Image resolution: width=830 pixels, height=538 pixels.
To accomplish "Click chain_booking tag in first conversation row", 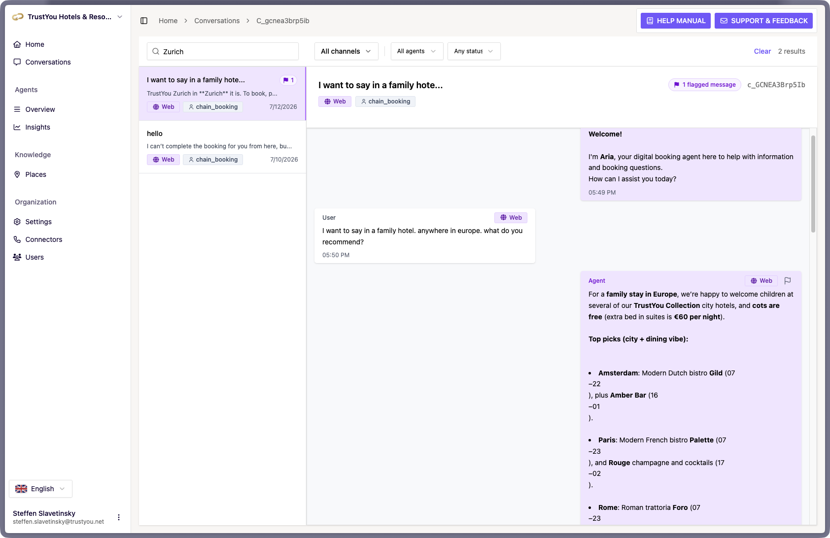I will pyautogui.click(x=213, y=107).
